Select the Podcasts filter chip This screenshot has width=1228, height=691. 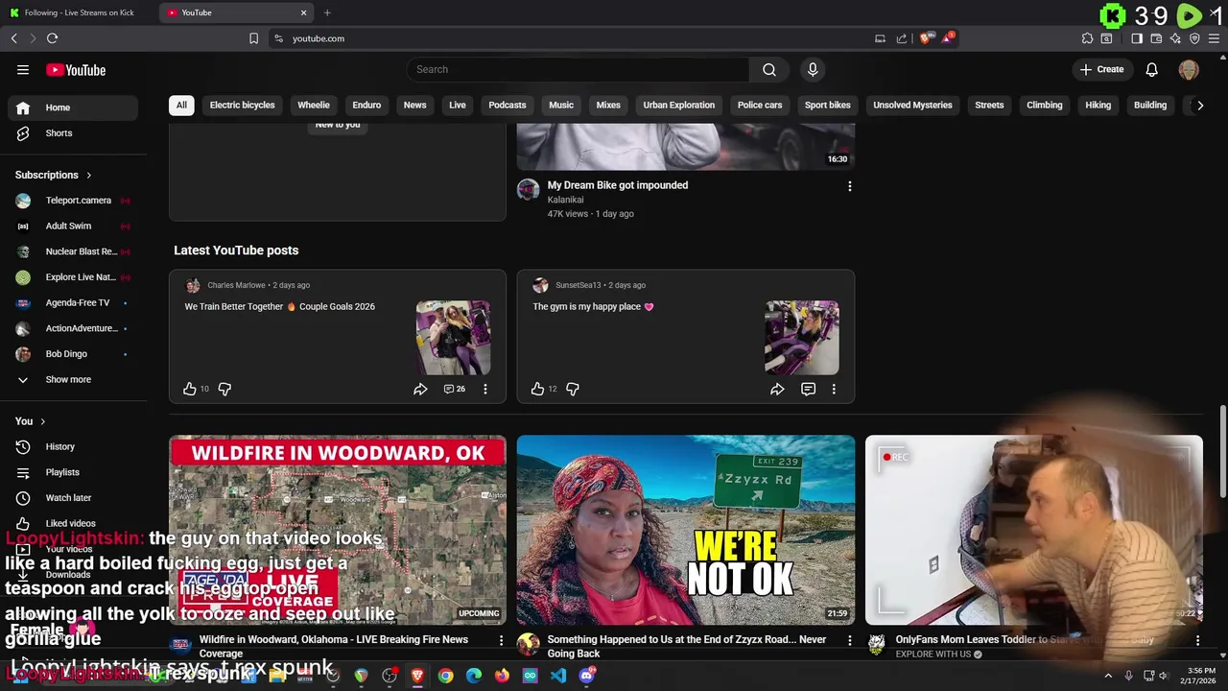[507, 105]
